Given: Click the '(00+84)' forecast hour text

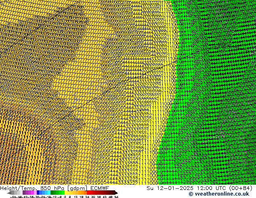Looking at the screenshot, I should (x=240, y=188).
